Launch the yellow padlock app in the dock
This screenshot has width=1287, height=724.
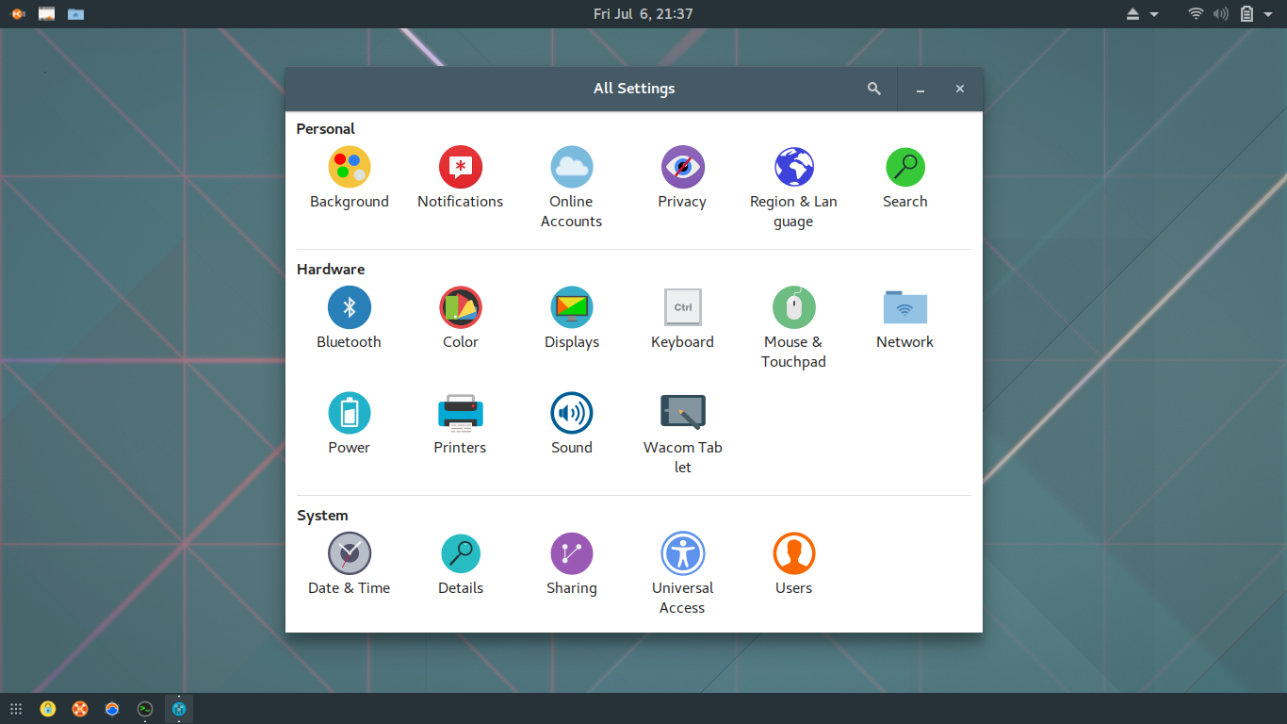pyautogui.click(x=48, y=709)
